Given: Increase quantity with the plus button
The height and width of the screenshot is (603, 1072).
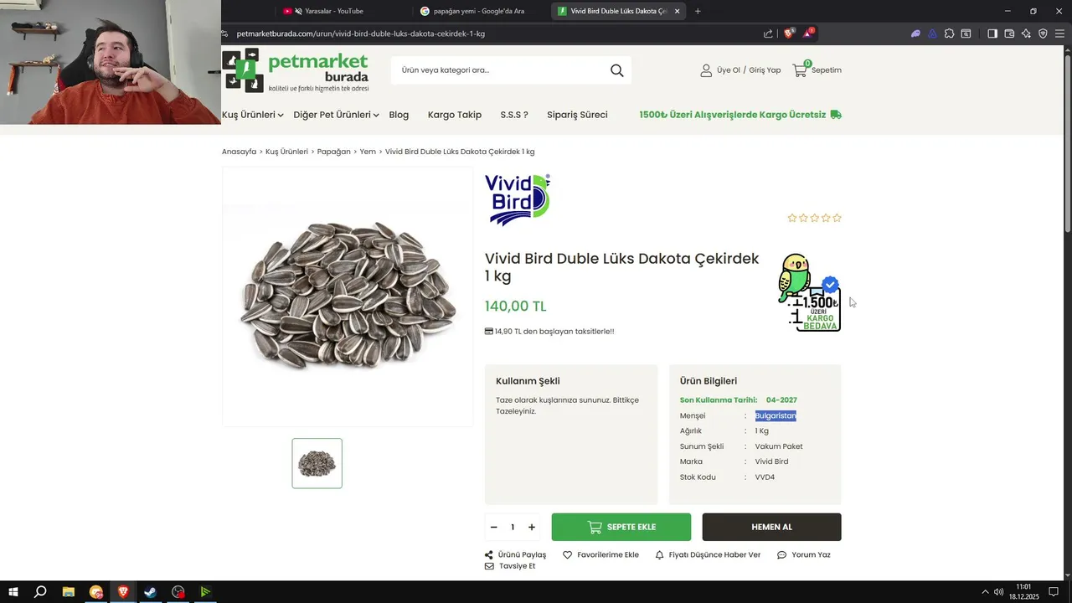Looking at the screenshot, I should [531, 528].
